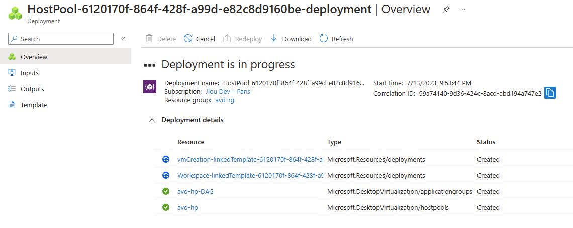
Task: Click the in-progress status icon for vmCreation-linkedTemplate
Action: 166,159
